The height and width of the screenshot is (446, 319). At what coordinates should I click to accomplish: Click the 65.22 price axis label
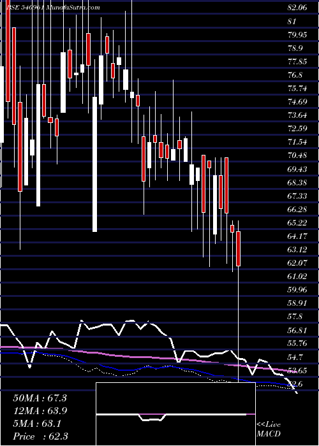[x=297, y=222]
